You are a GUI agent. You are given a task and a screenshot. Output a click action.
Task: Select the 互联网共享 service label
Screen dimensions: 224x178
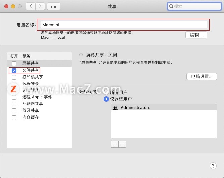click(x=33, y=104)
